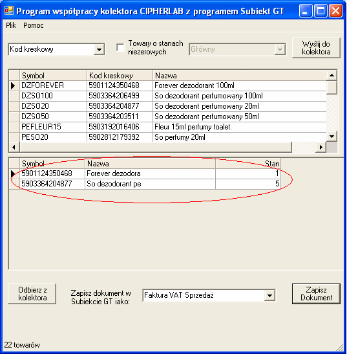
Task: Click the Nazwa header in the lower grid
Action: tap(150, 164)
